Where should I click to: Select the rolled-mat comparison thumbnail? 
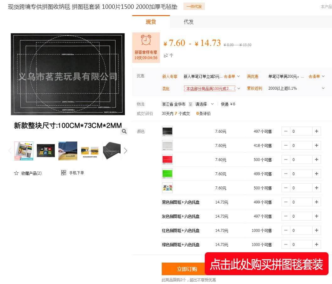(90, 151)
